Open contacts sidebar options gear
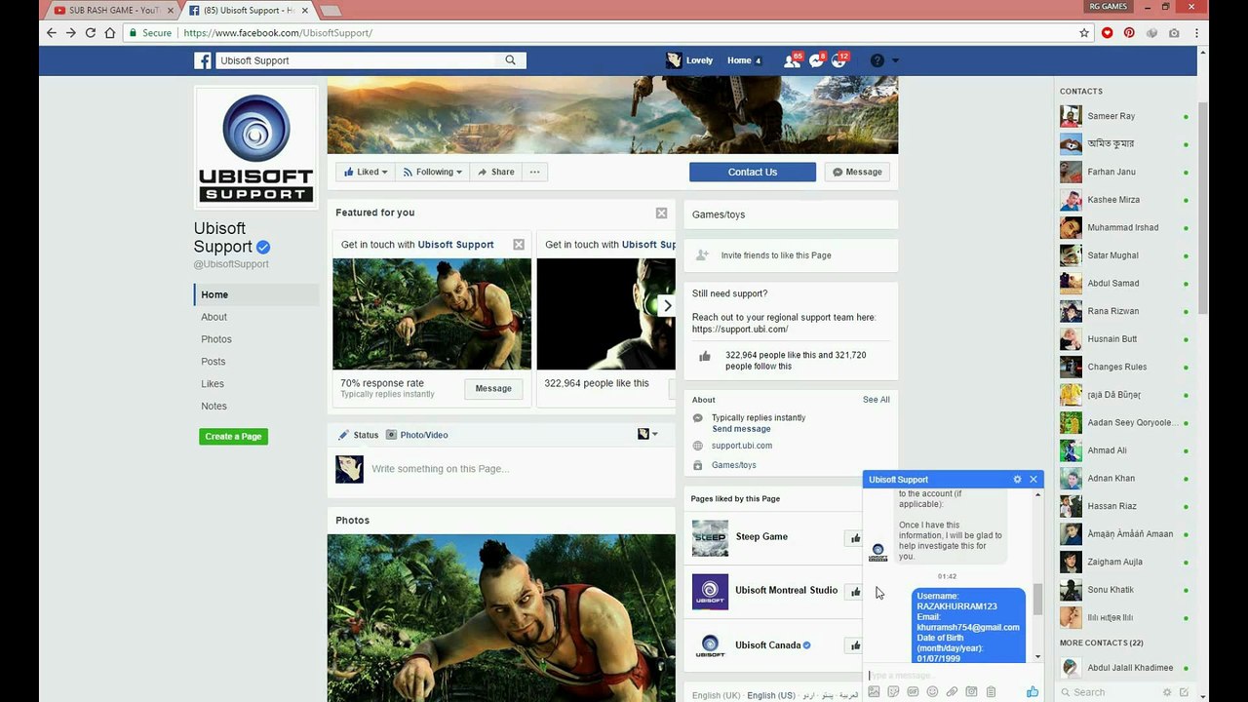The width and height of the screenshot is (1248, 702). pos(1167,692)
